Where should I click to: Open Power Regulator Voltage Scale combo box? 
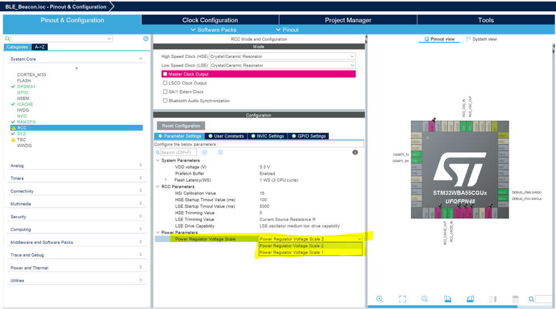[x=311, y=239]
